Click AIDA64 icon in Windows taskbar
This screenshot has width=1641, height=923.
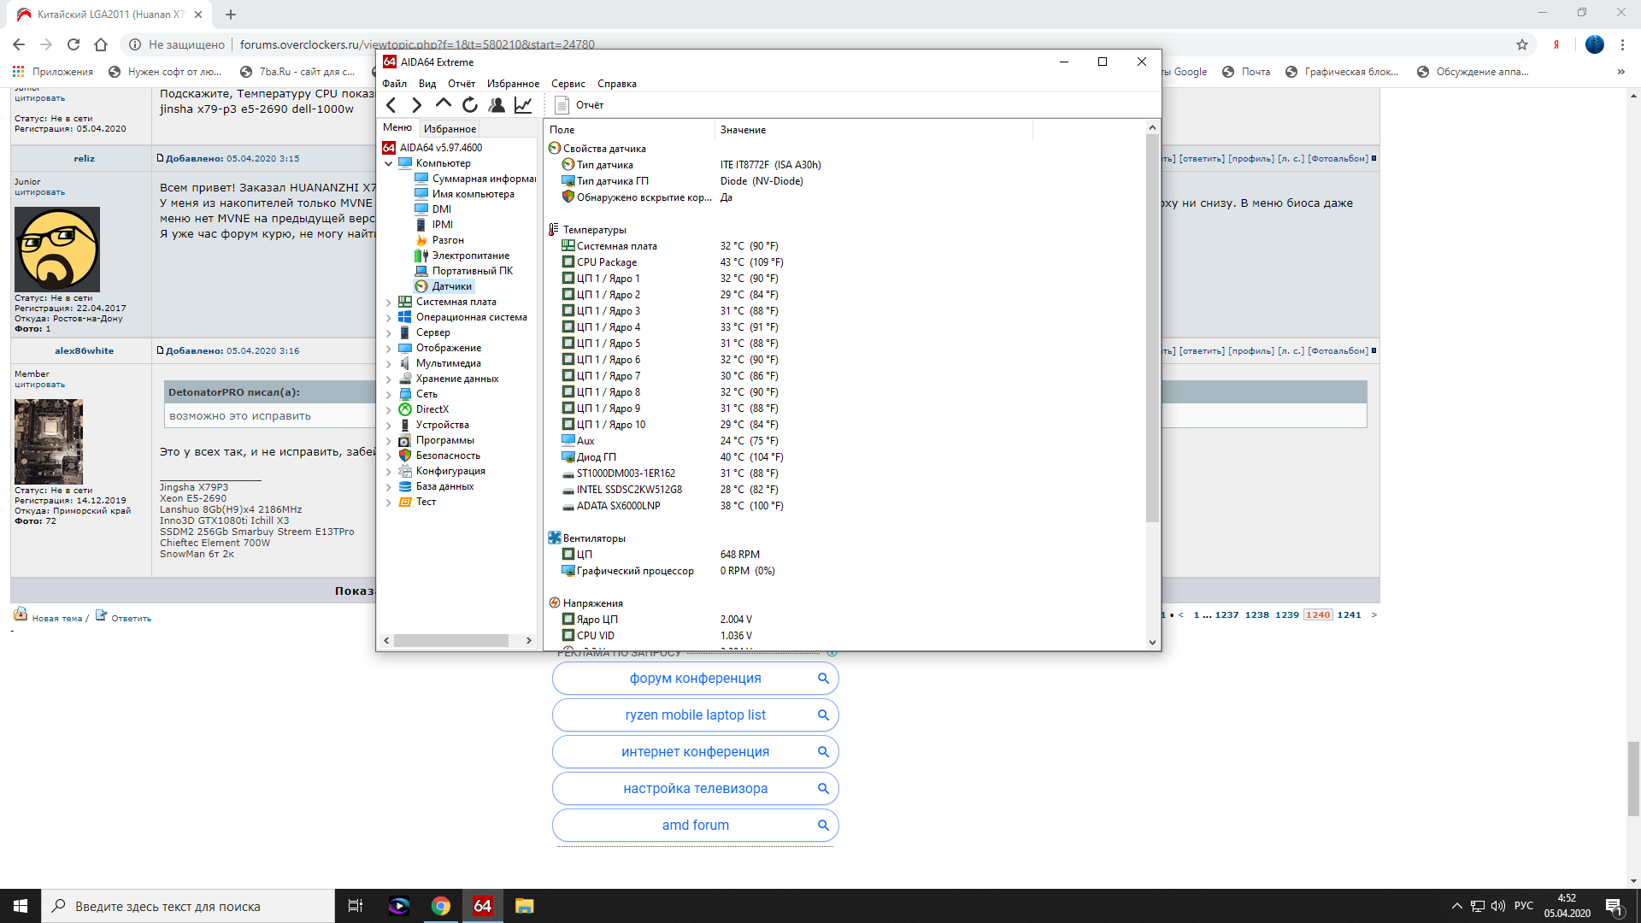coord(483,906)
